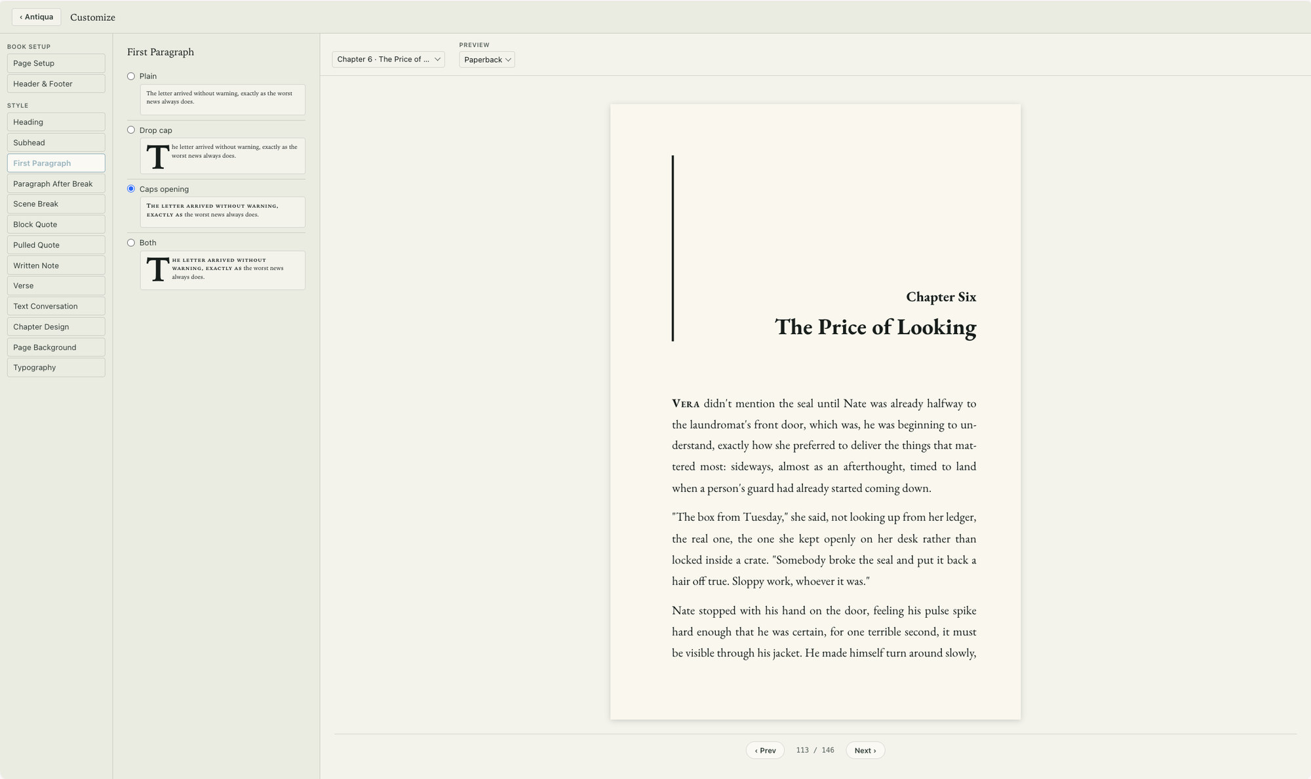Image resolution: width=1311 pixels, height=779 pixels.
Task: Go back to Antiqua
Action: tap(36, 17)
